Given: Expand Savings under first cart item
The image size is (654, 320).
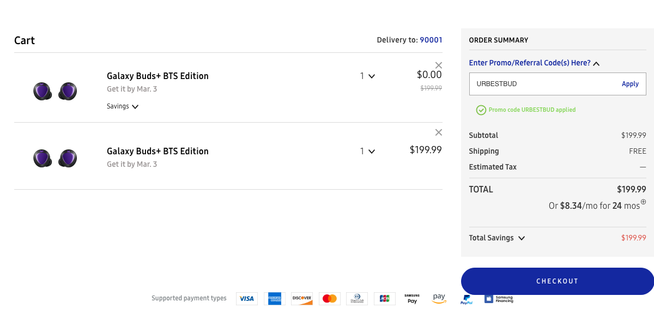Looking at the screenshot, I should pos(123,107).
